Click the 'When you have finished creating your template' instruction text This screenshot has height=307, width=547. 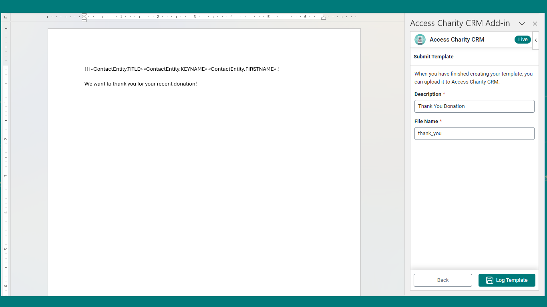(x=474, y=78)
